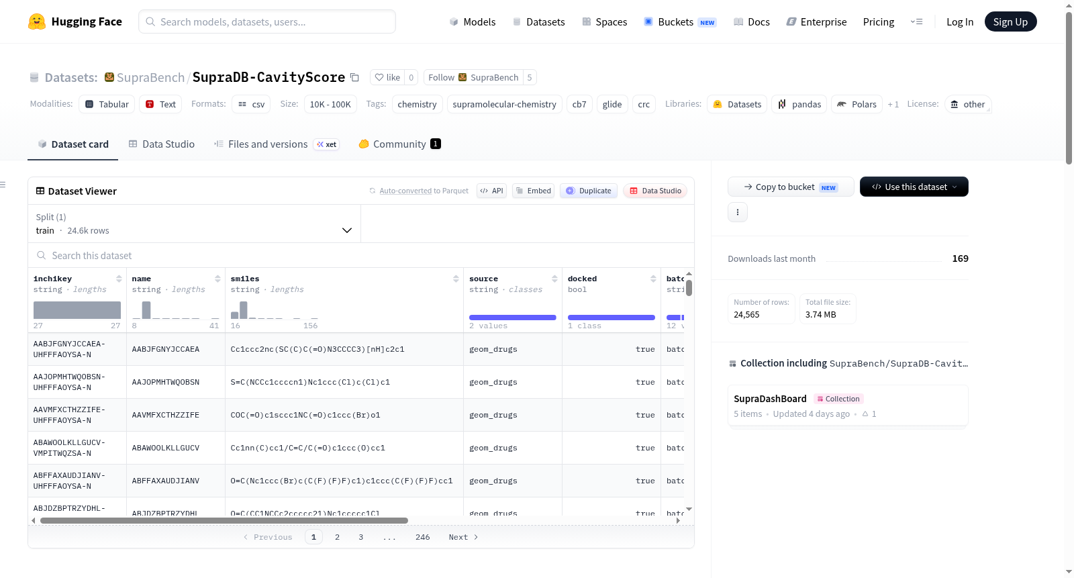The width and height of the screenshot is (1074, 578).
Task: Open the Models nav item
Action: tap(473, 21)
